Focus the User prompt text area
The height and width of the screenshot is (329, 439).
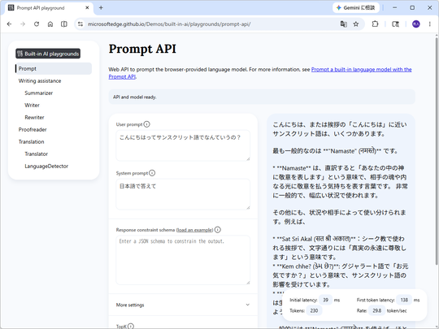click(x=183, y=145)
